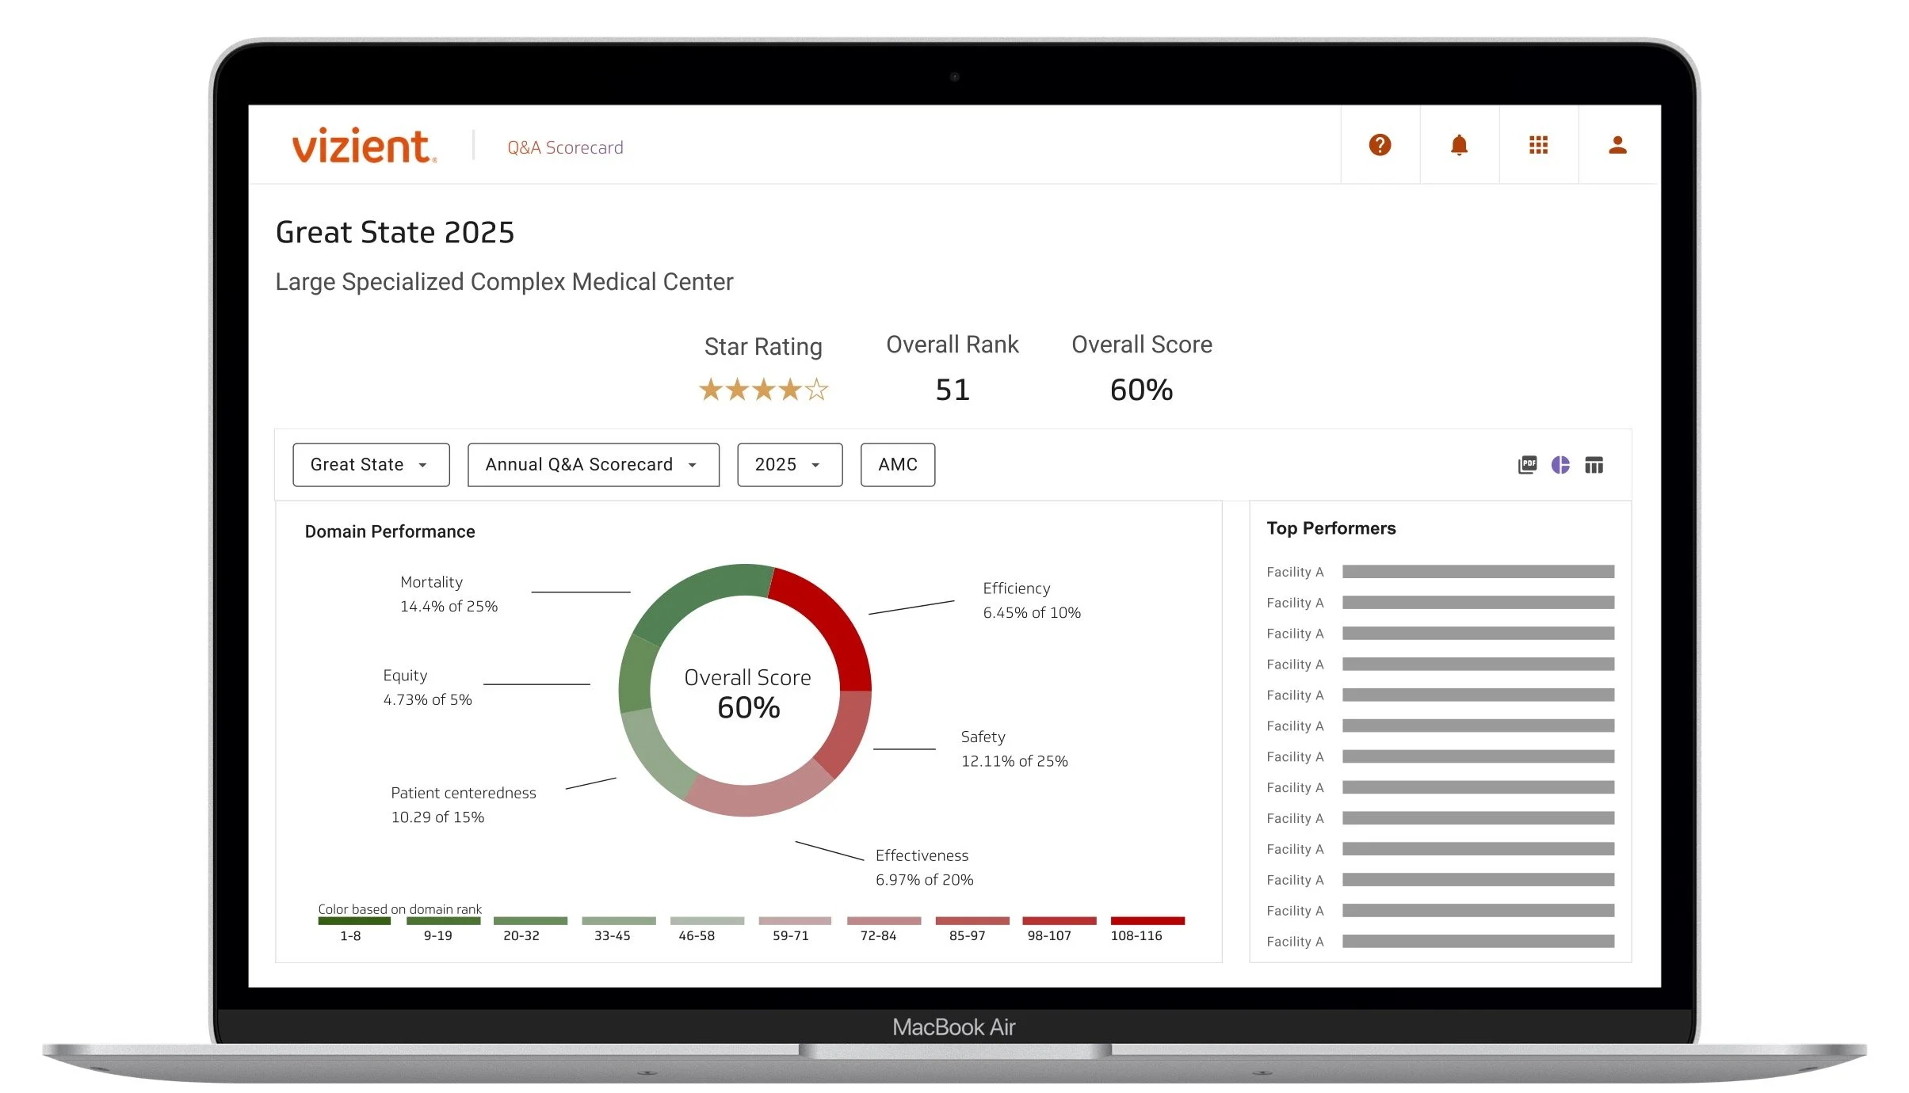The height and width of the screenshot is (1093, 1909).
Task: Open the help question mark icon
Action: (1379, 145)
